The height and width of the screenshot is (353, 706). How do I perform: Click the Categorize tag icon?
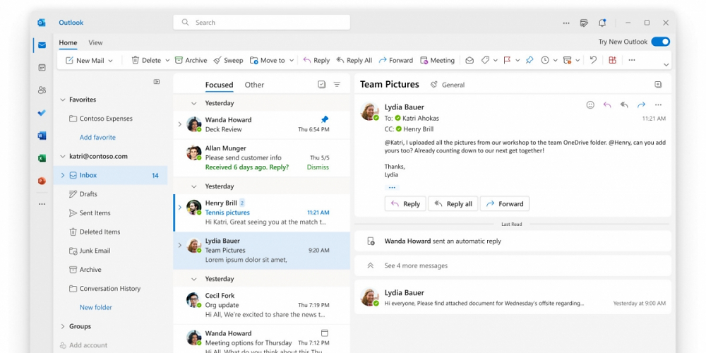(x=485, y=60)
